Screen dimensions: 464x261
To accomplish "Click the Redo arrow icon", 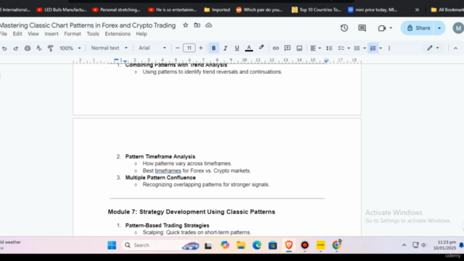I will click(x=16, y=49).
